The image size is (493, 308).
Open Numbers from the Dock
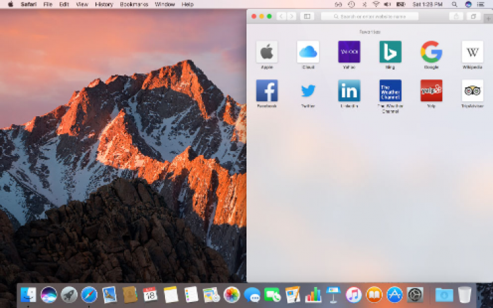pyautogui.click(x=313, y=295)
